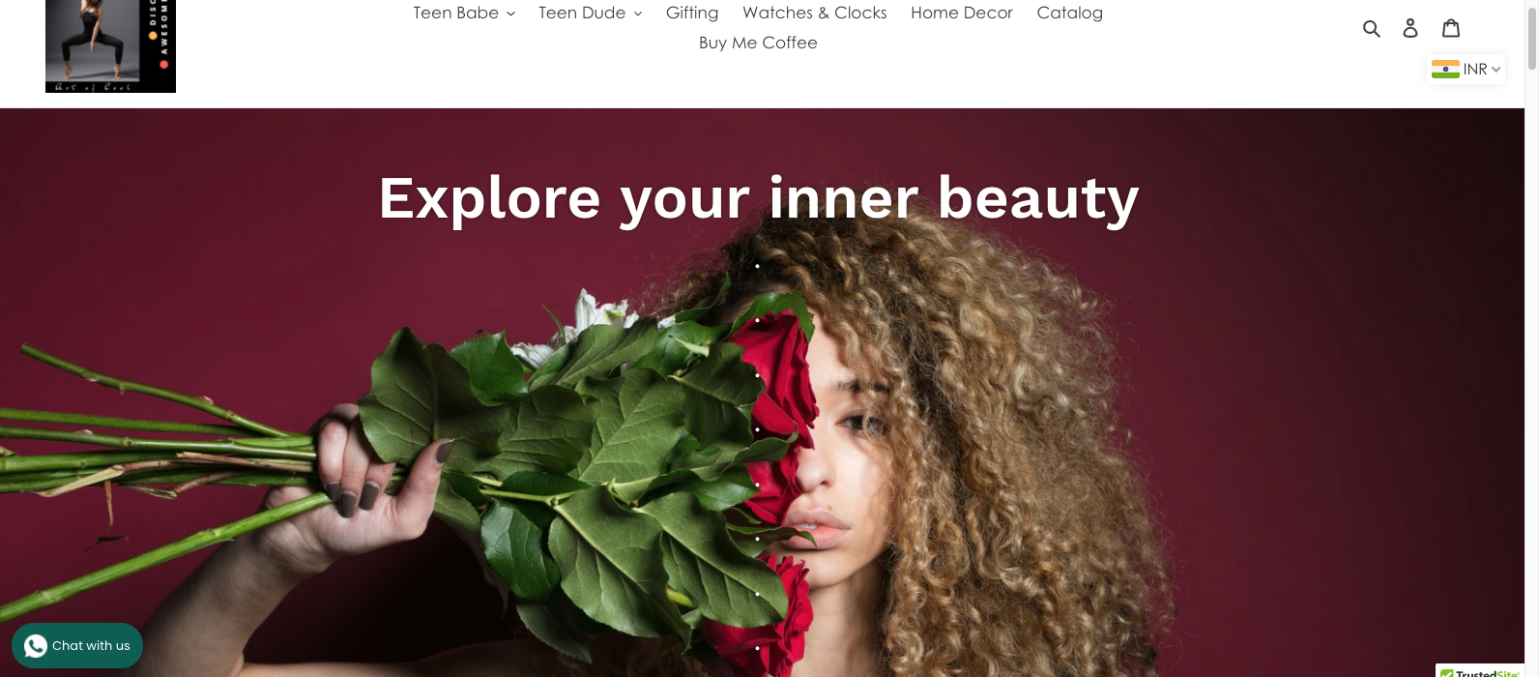Image resolution: width=1539 pixels, height=677 pixels.
Task: Open the search magnifier icon
Action: [x=1371, y=28]
